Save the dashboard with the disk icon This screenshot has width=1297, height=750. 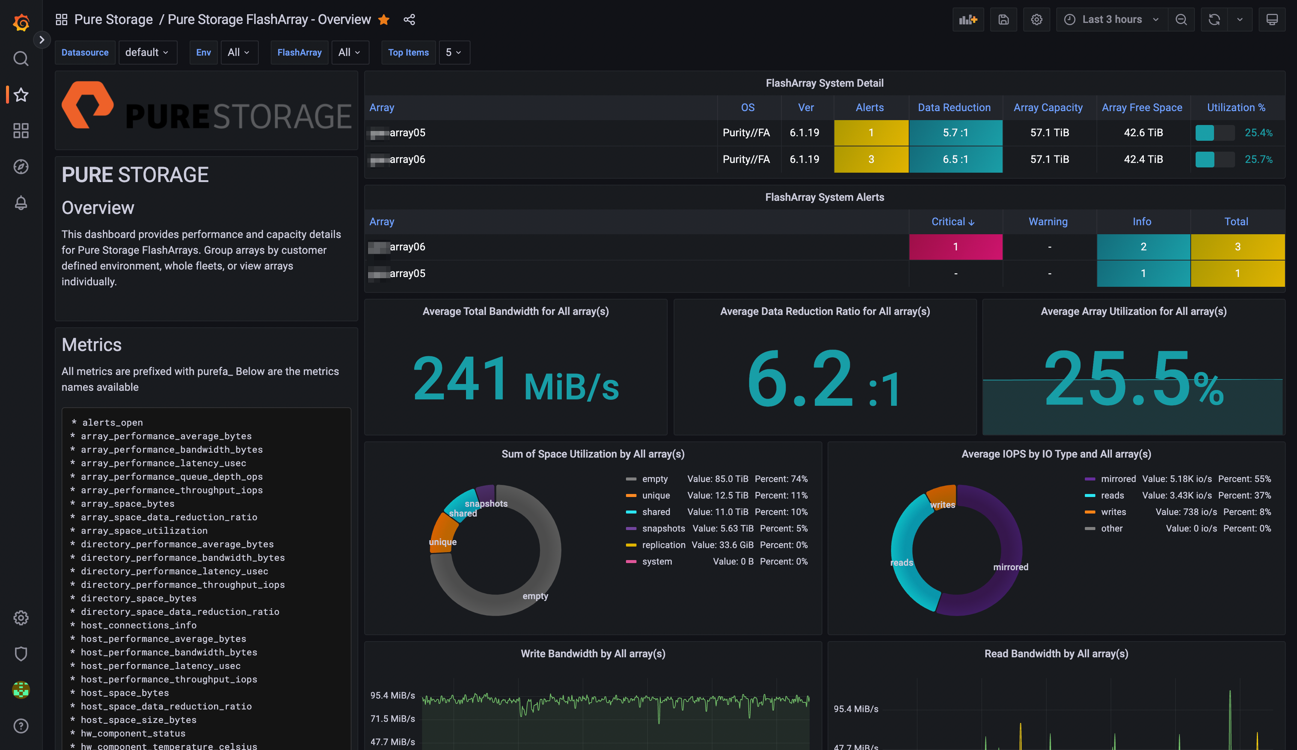pos(1003,20)
